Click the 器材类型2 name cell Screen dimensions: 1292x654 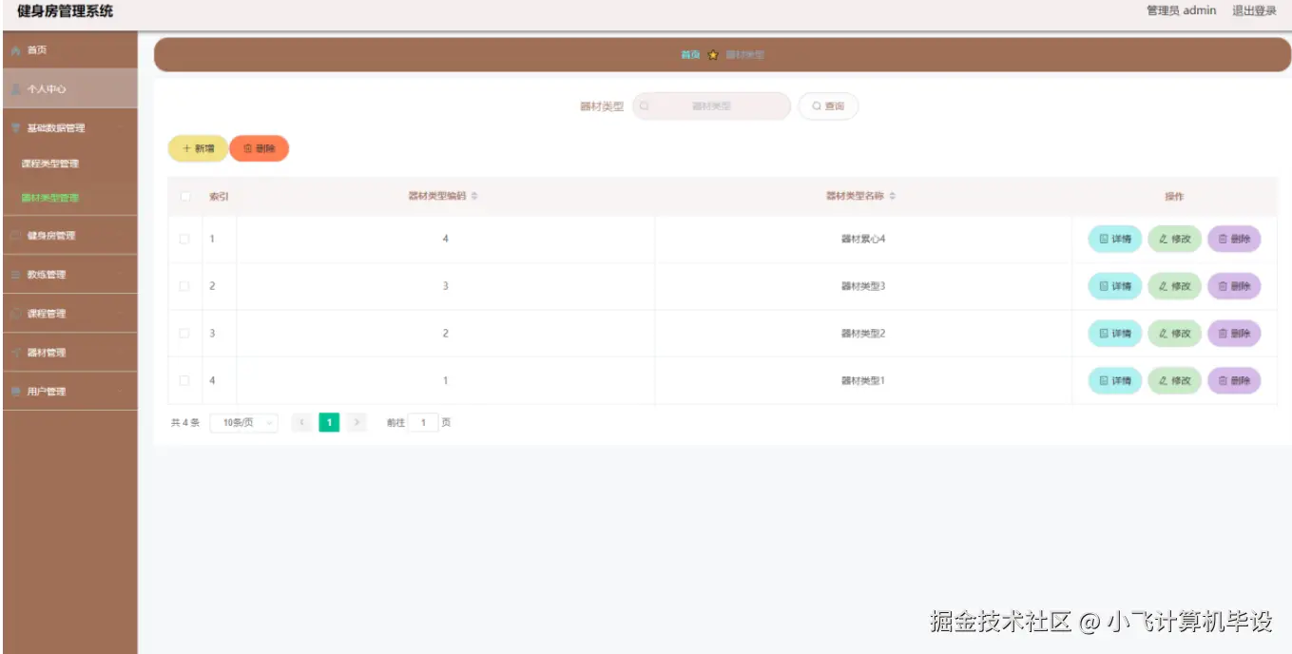coord(863,334)
